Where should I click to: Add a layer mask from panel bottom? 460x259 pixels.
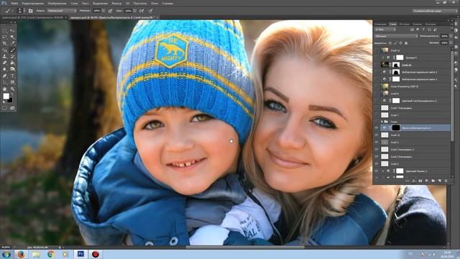coord(420,181)
